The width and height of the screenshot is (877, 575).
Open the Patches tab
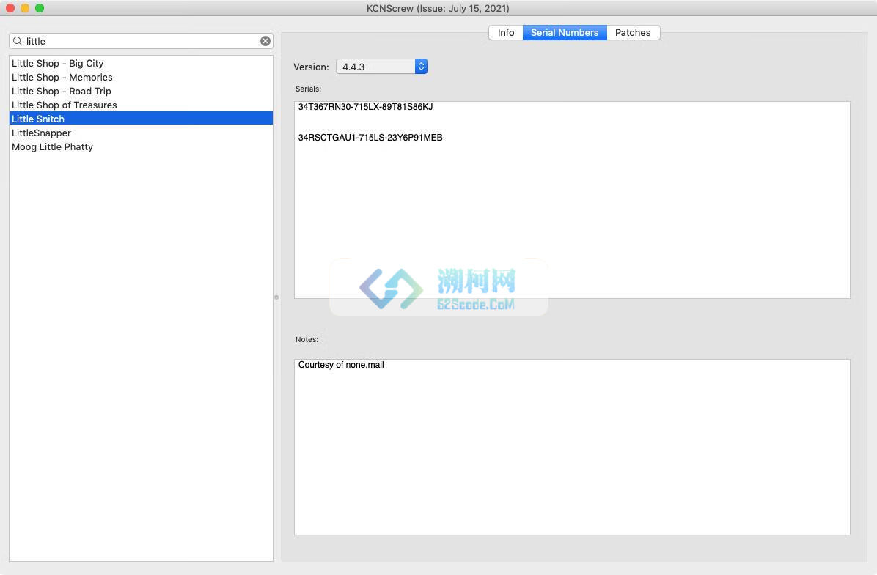(x=633, y=32)
